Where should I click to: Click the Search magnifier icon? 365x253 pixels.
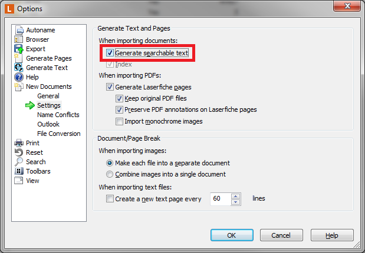click(x=19, y=162)
